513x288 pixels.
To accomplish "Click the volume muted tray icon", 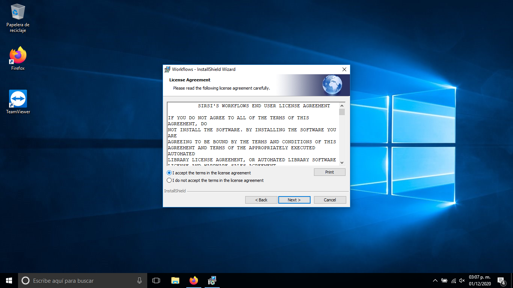I will (x=462, y=280).
